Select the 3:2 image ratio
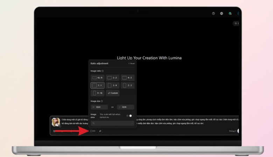Screen dimensions: 273x157 pyautogui.click(x=112, y=78)
